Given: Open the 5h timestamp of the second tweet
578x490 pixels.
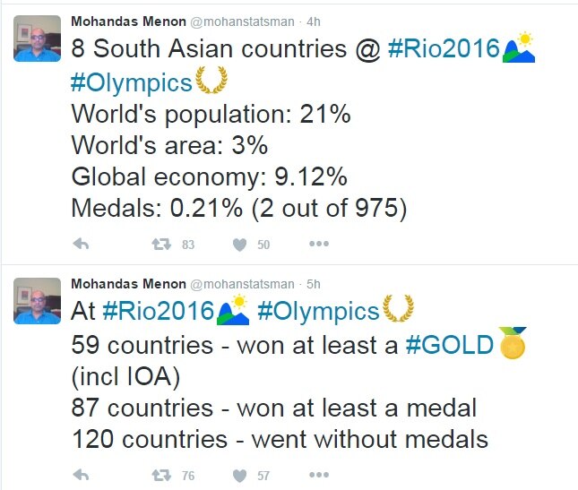Looking at the screenshot, I should pyautogui.click(x=314, y=284).
